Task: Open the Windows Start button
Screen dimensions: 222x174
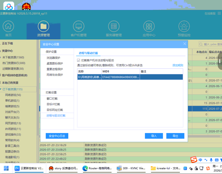Action: point(6,168)
